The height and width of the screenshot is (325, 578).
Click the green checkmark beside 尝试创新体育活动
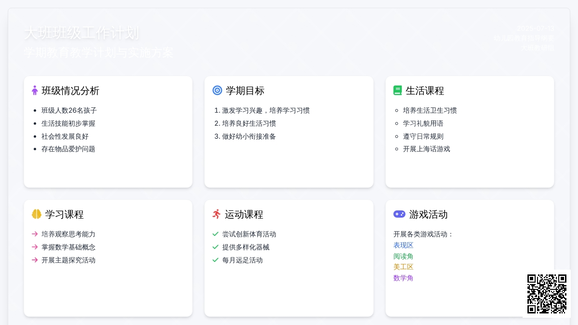point(215,234)
